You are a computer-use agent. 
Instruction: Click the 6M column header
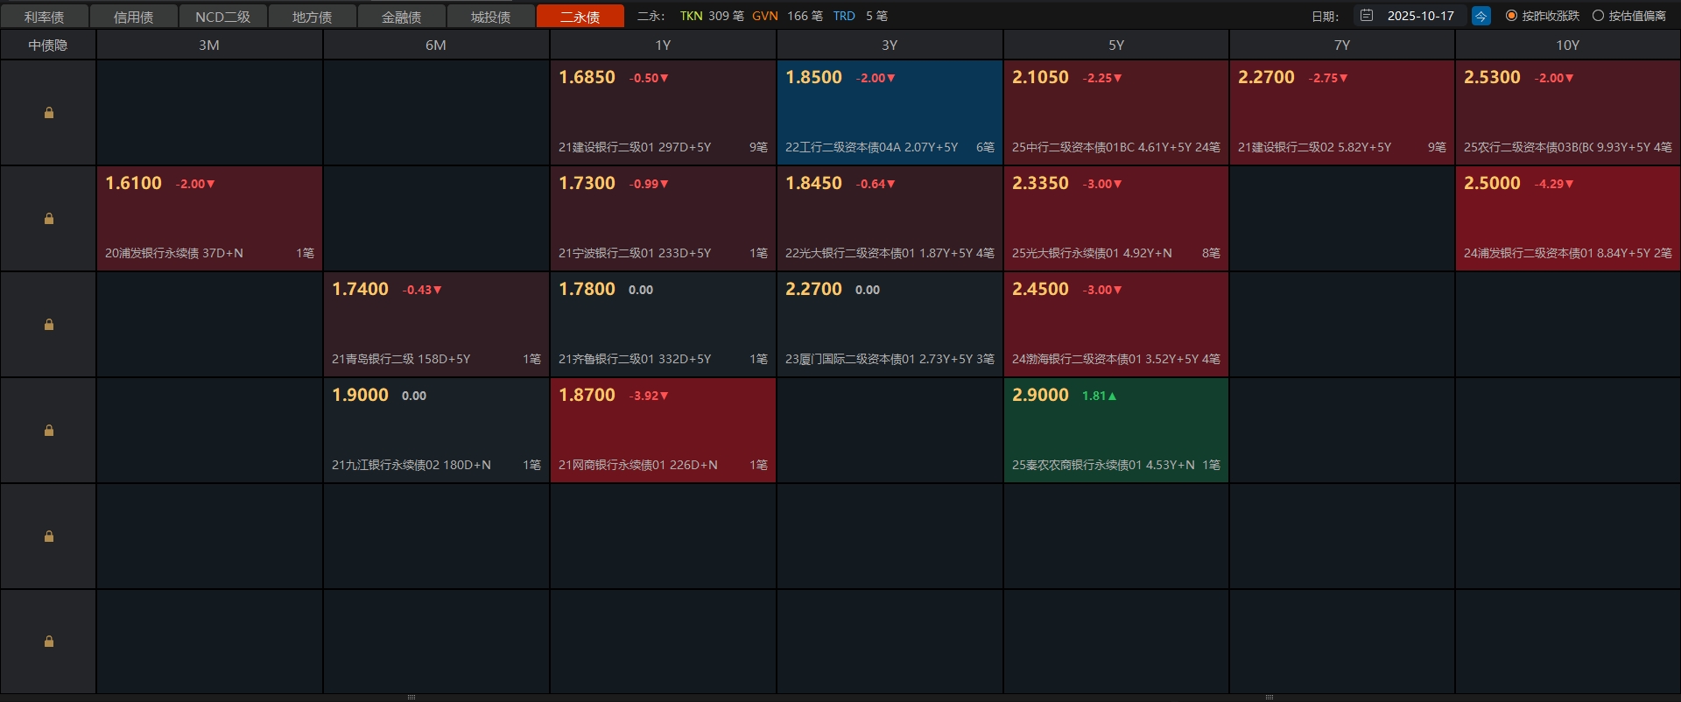coord(436,45)
